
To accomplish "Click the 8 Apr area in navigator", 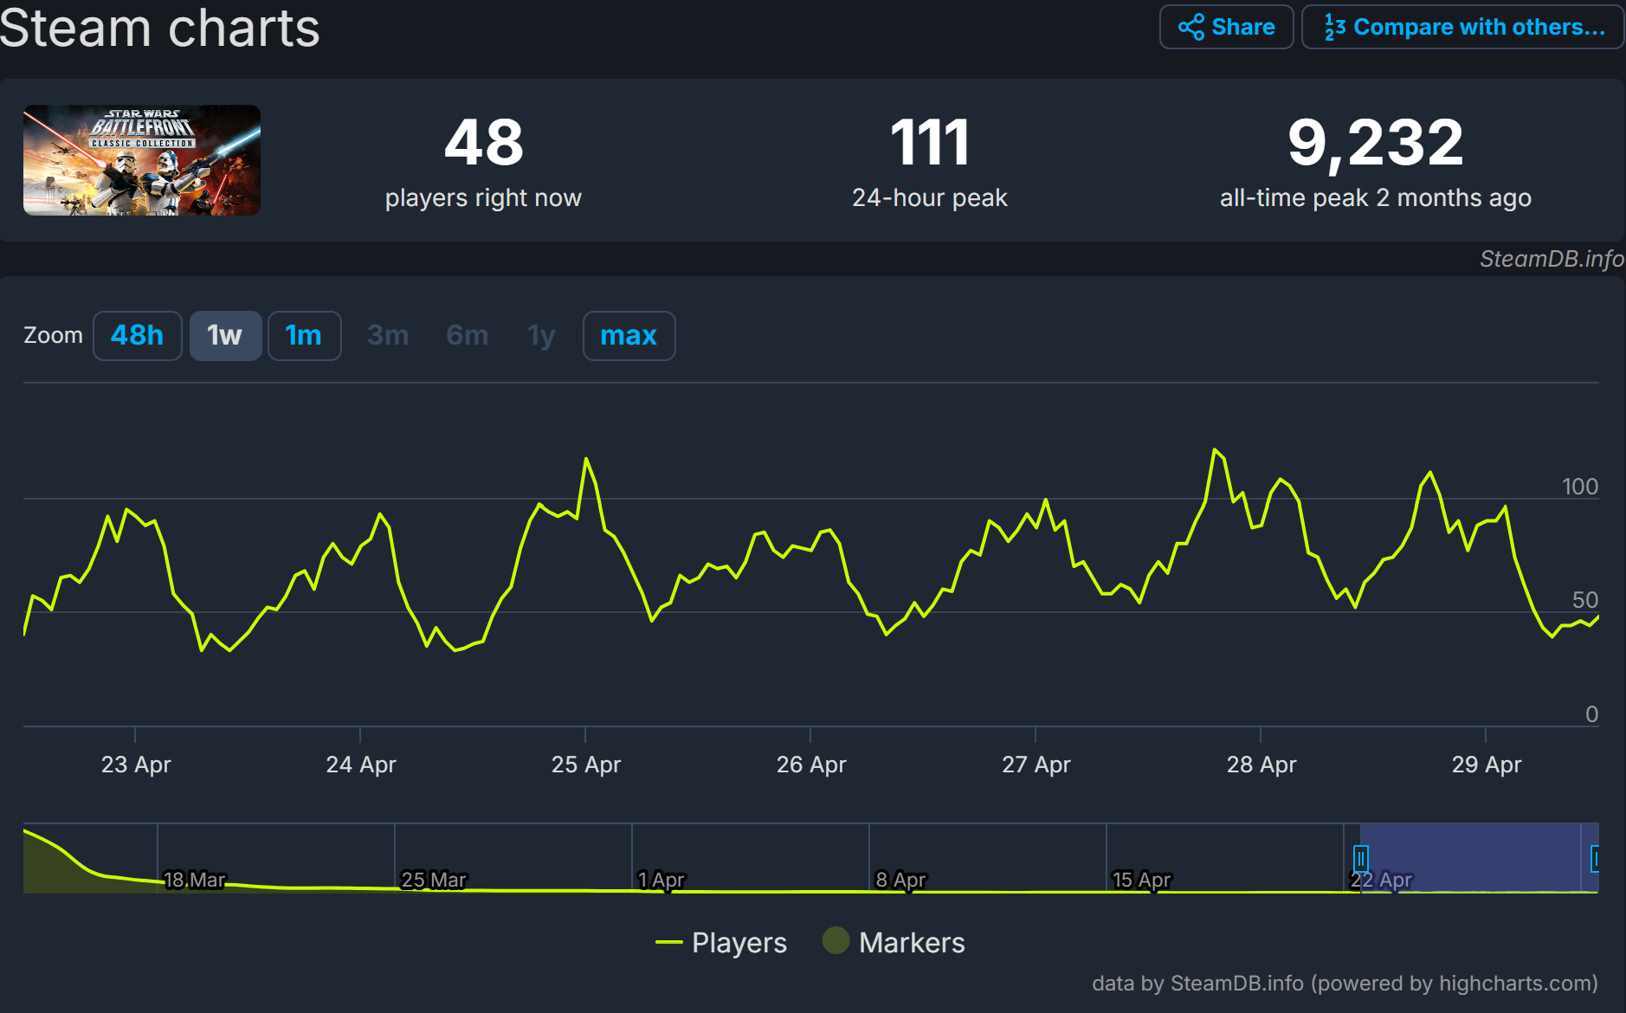I will (900, 879).
